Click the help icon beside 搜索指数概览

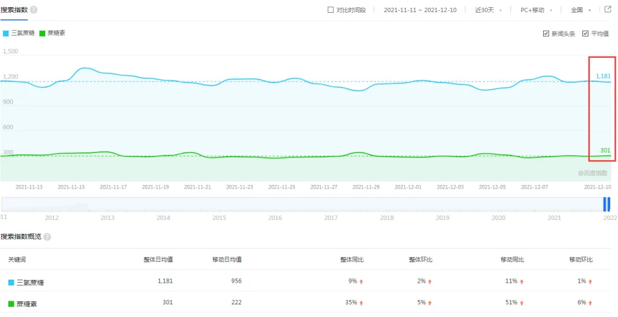tap(47, 237)
